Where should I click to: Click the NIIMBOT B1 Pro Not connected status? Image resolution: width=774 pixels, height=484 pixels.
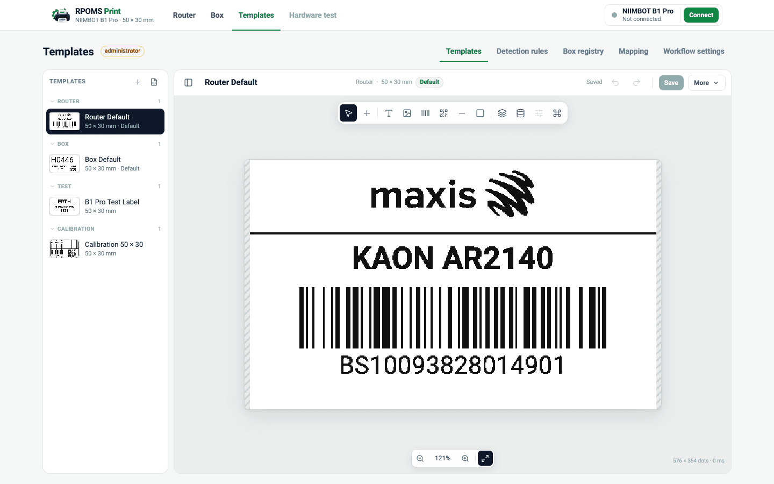tap(643, 15)
